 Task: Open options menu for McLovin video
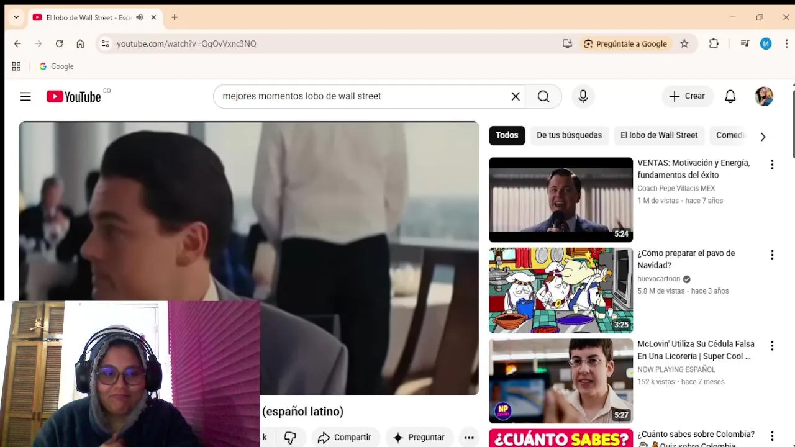point(772,346)
